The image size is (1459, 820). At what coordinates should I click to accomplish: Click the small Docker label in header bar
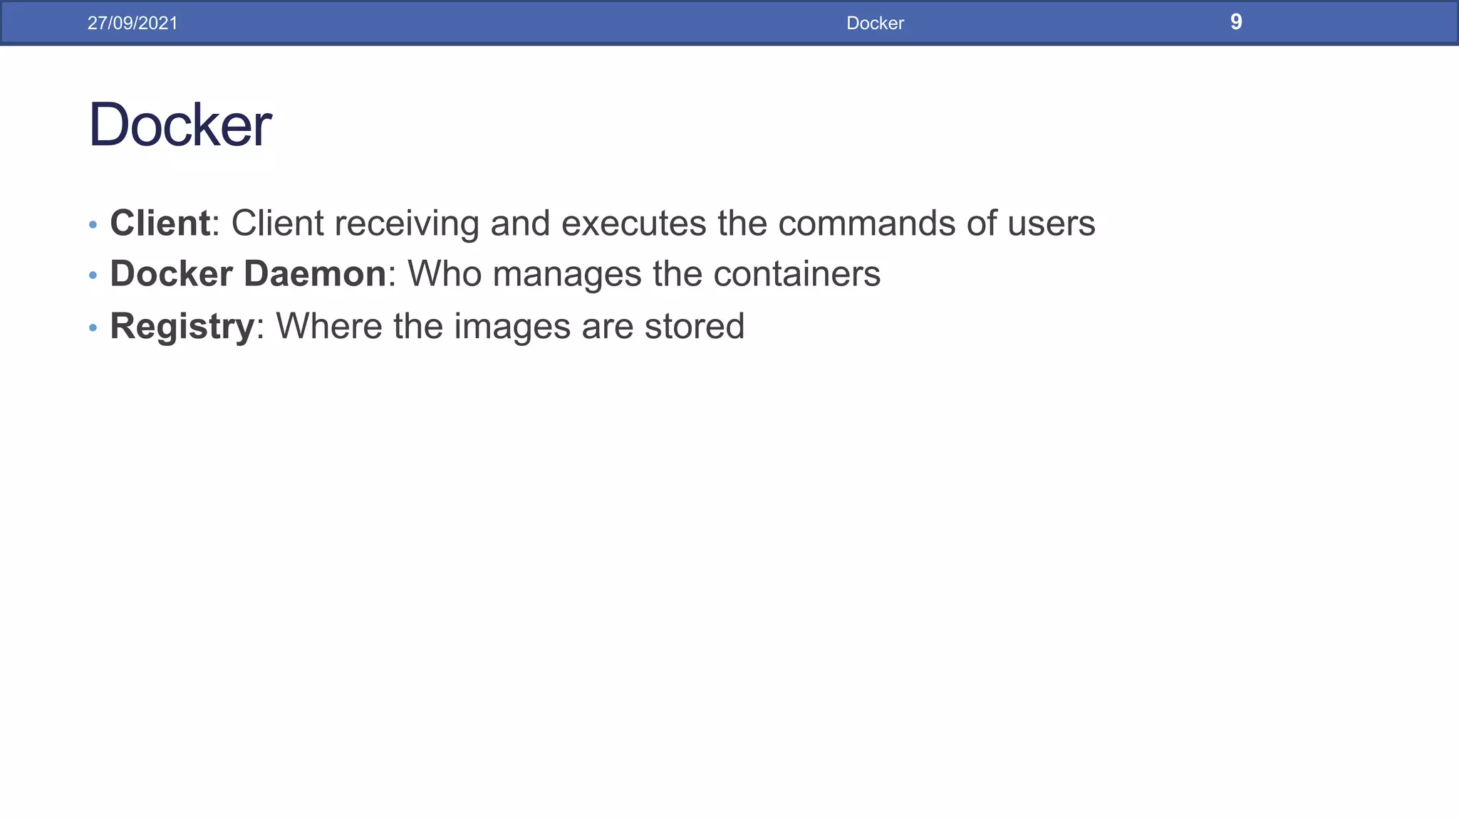pyautogui.click(x=875, y=23)
